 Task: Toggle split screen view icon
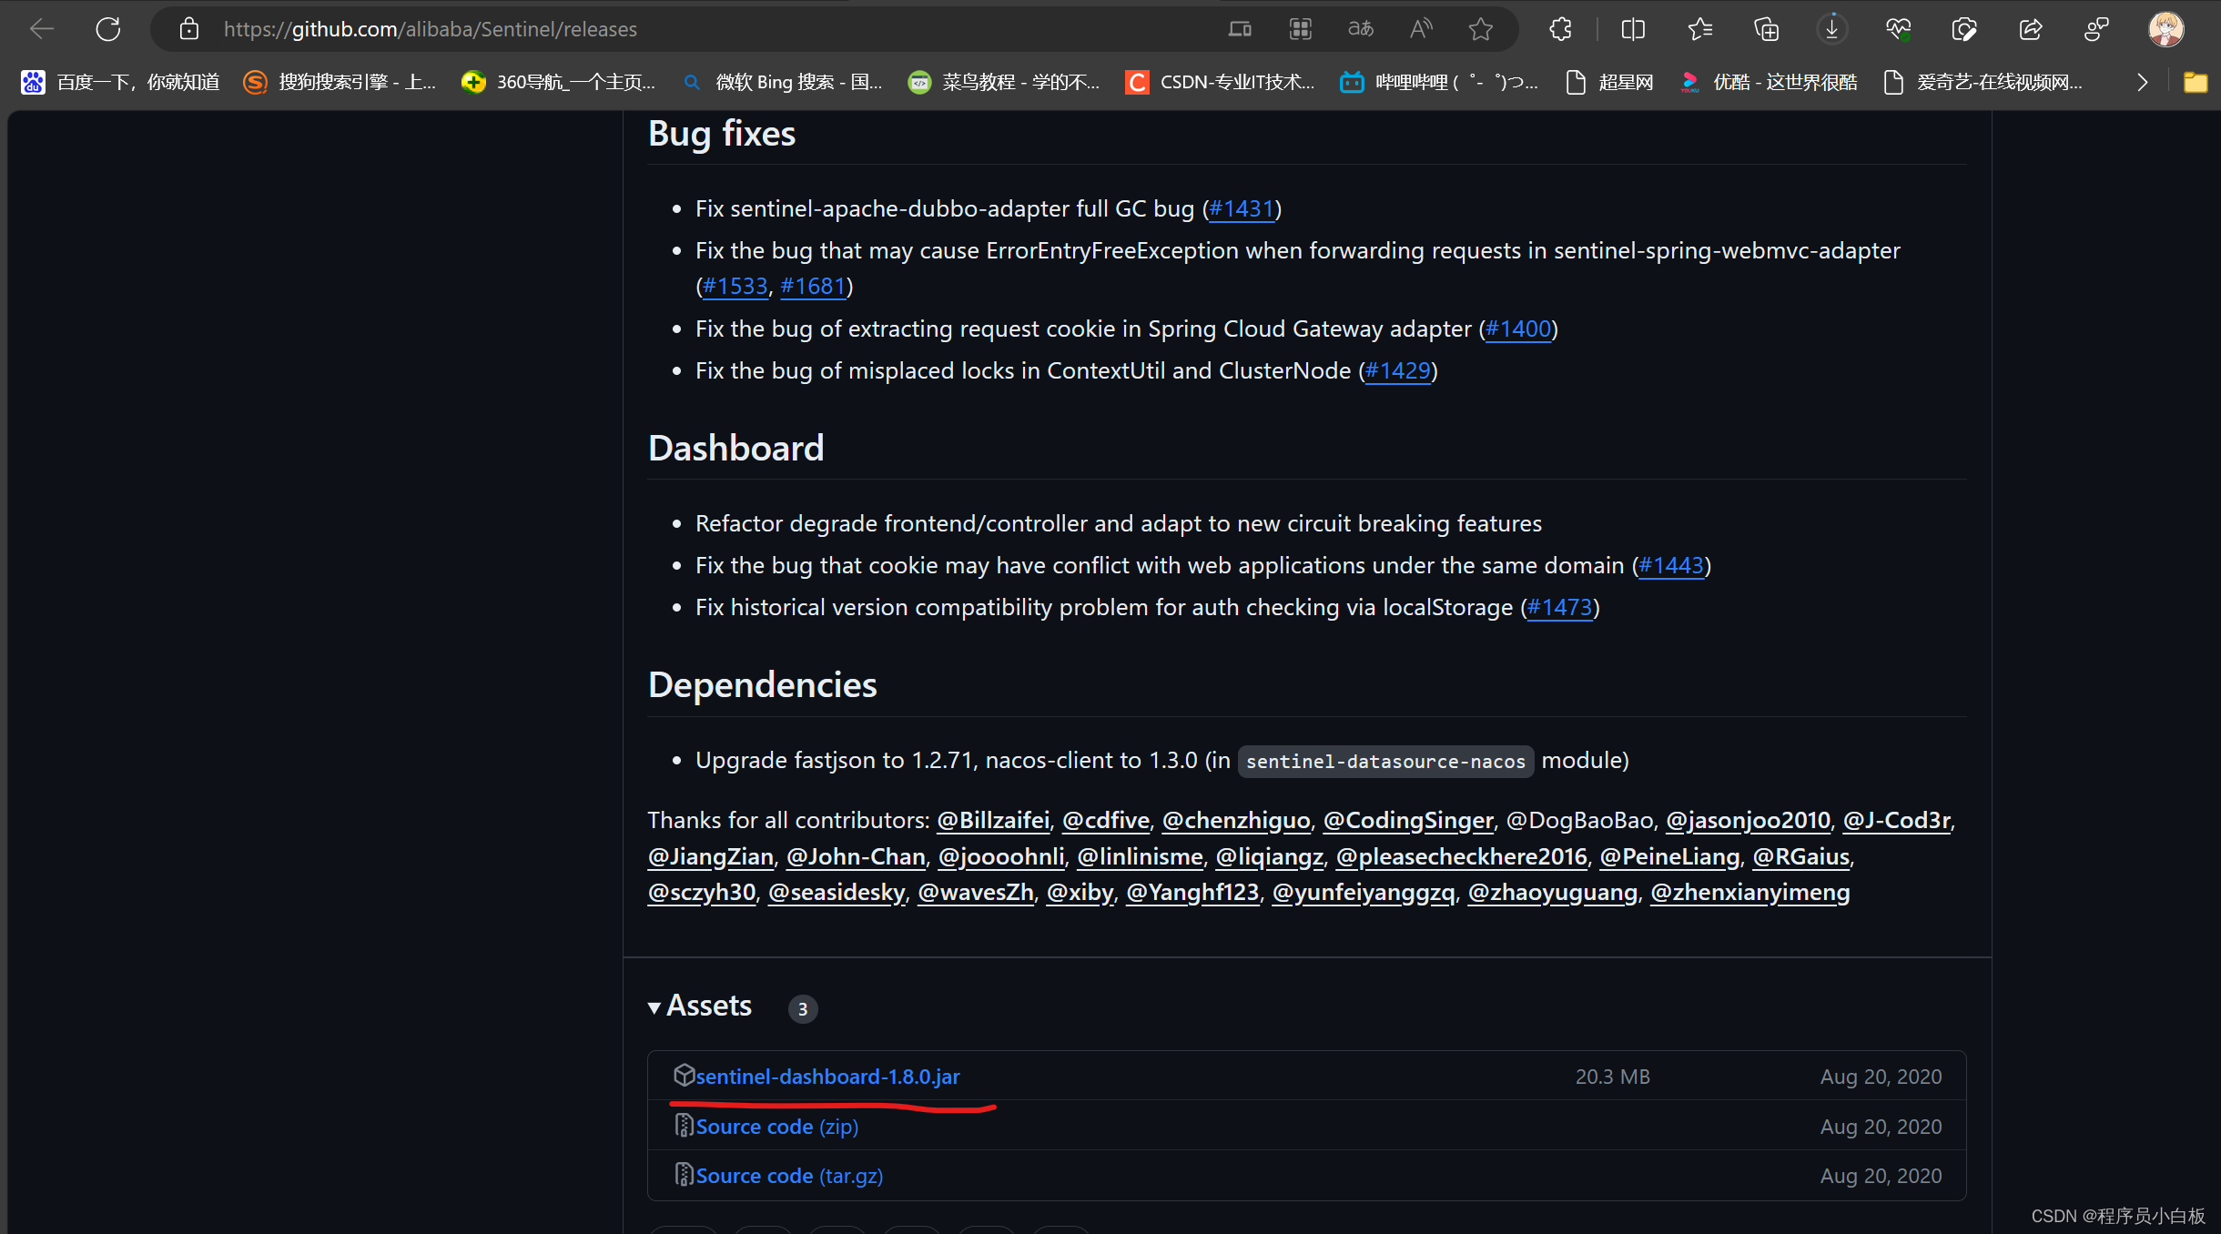click(1633, 29)
